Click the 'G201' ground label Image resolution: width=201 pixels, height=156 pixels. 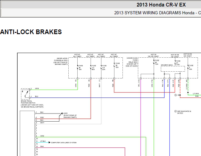66,113
